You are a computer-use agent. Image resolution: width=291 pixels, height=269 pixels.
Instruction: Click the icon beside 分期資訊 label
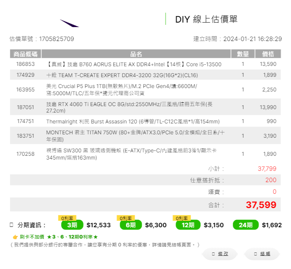pos(12,225)
